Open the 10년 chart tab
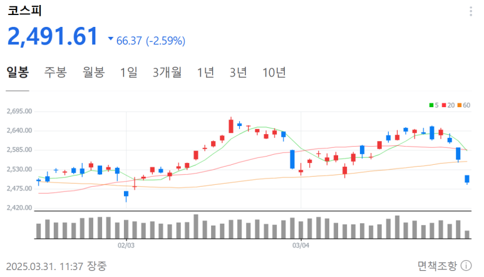 [274, 73]
